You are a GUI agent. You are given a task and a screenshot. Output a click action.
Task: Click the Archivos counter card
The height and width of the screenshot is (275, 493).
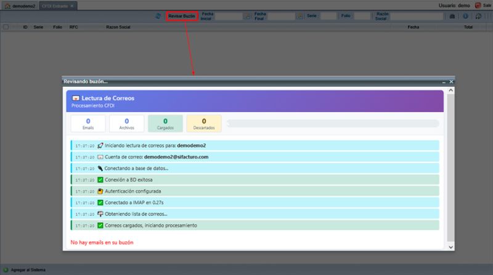(127, 124)
